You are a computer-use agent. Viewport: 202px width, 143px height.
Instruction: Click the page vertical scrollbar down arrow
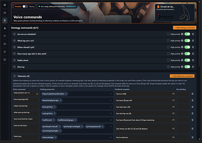[199, 139]
